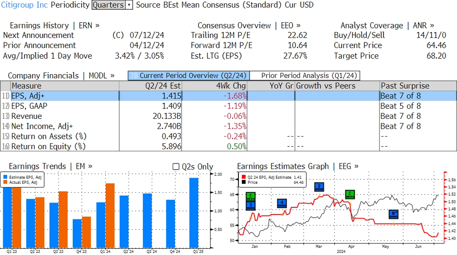Click the green E marker in January

click(251, 197)
